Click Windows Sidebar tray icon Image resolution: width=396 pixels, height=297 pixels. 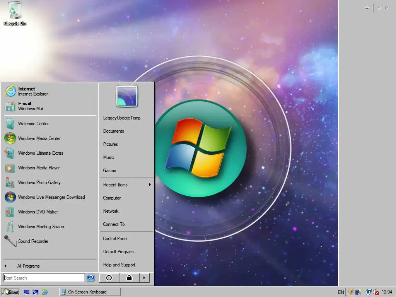point(358,292)
